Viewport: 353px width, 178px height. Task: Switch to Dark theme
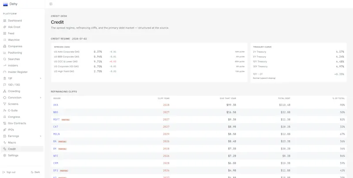tap(35, 172)
